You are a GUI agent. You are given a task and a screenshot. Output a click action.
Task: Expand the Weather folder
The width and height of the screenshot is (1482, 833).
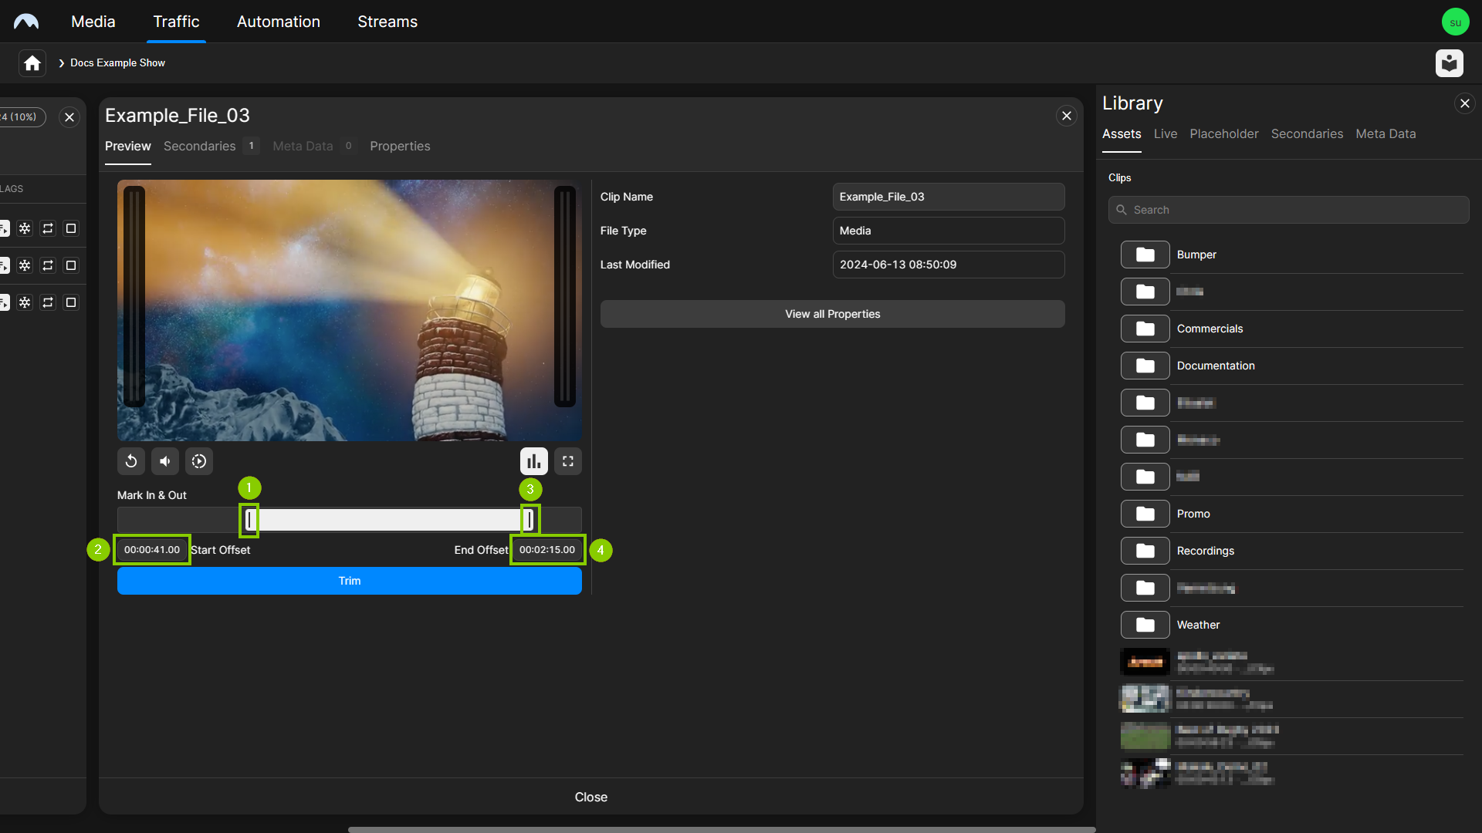pos(1198,625)
